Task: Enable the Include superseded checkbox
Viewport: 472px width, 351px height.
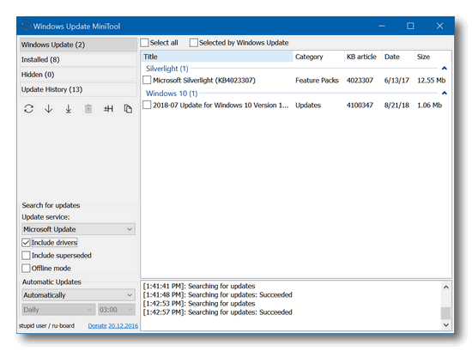Action: (27, 255)
